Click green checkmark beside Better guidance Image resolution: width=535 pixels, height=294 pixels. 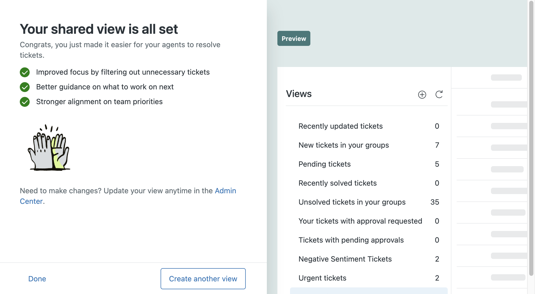(25, 87)
